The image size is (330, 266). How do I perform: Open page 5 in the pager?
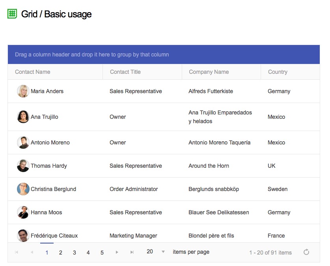(102, 253)
